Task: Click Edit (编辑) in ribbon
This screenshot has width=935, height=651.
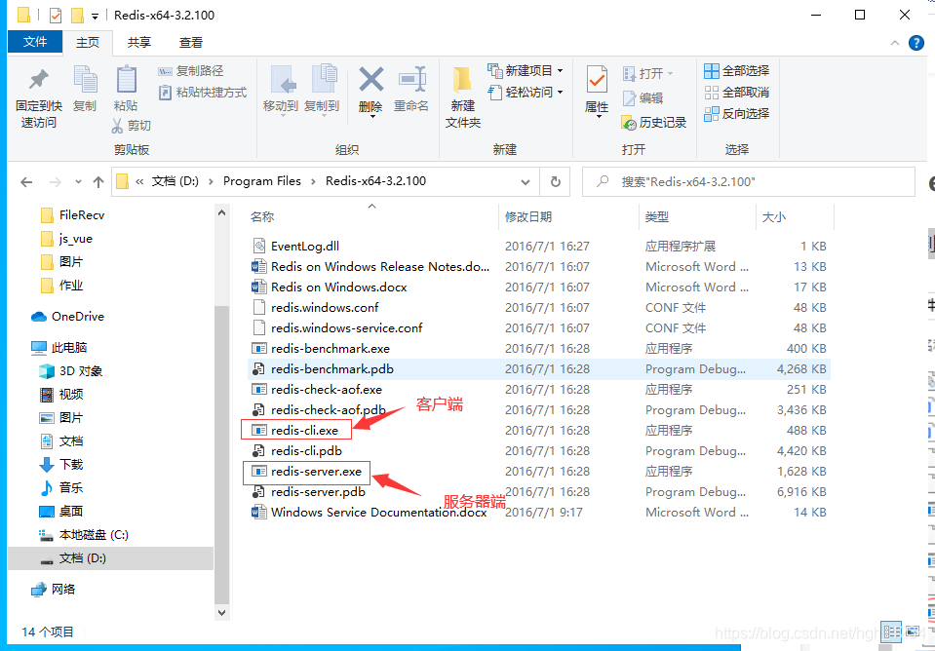Action: coord(643,98)
